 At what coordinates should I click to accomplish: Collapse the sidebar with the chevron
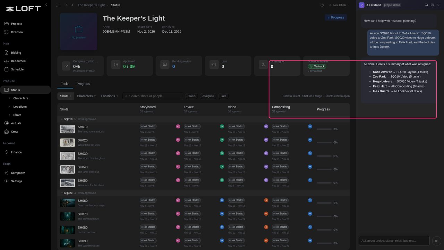point(46,5)
